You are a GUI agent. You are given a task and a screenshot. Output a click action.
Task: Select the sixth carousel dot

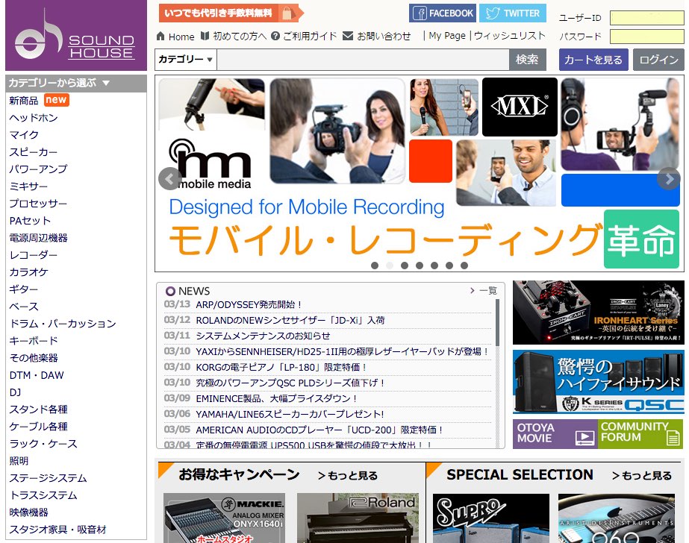(449, 265)
